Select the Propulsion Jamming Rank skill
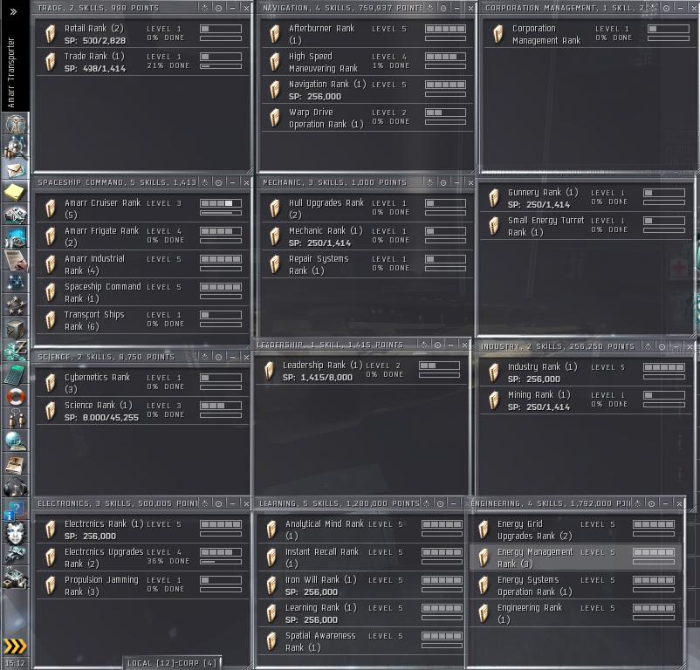Screen dimensions: 700x670 142,585
